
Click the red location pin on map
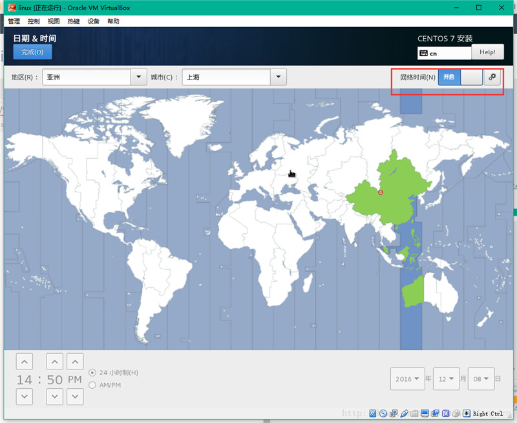point(381,192)
